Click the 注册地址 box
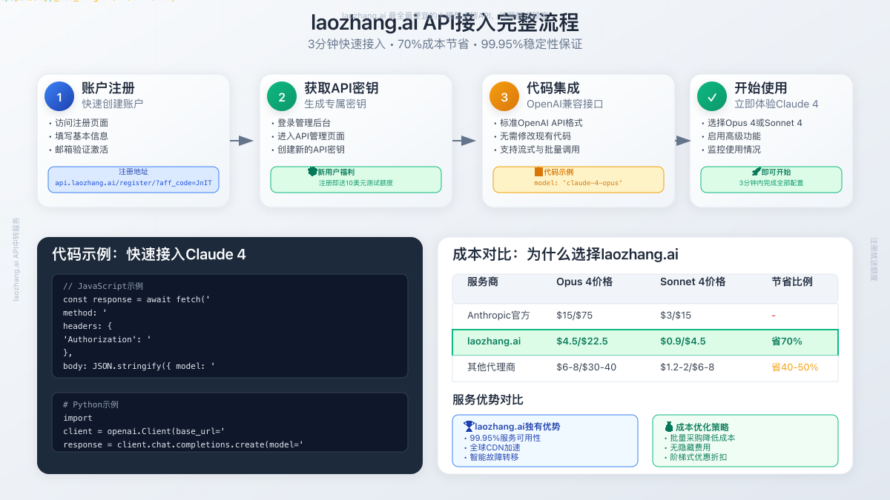The image size is (890, 500). tap(133, 179)
